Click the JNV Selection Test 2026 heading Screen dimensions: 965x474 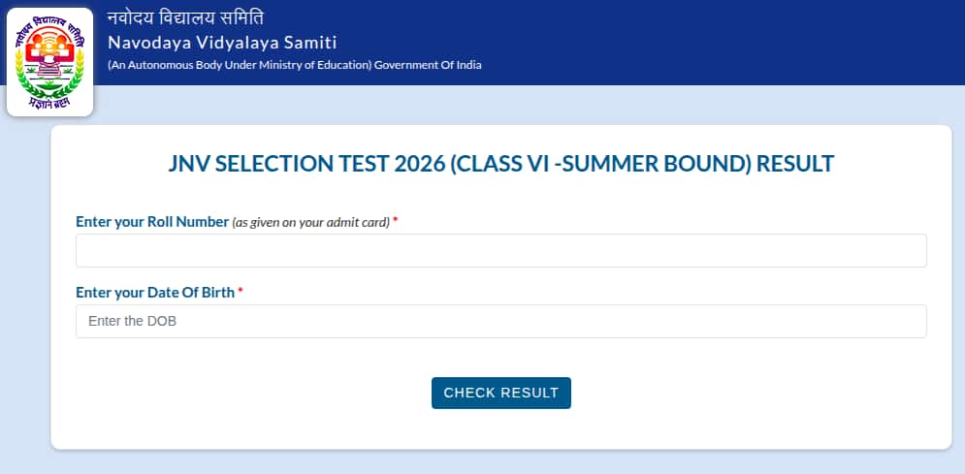500,164
